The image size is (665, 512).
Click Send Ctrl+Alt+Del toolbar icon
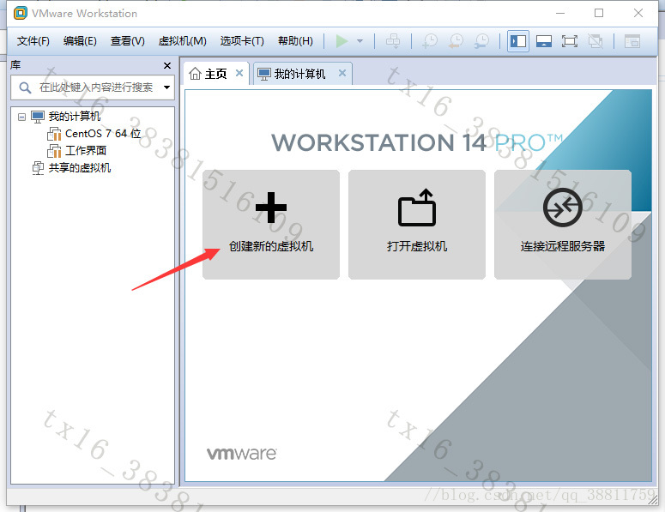[393, 41]
